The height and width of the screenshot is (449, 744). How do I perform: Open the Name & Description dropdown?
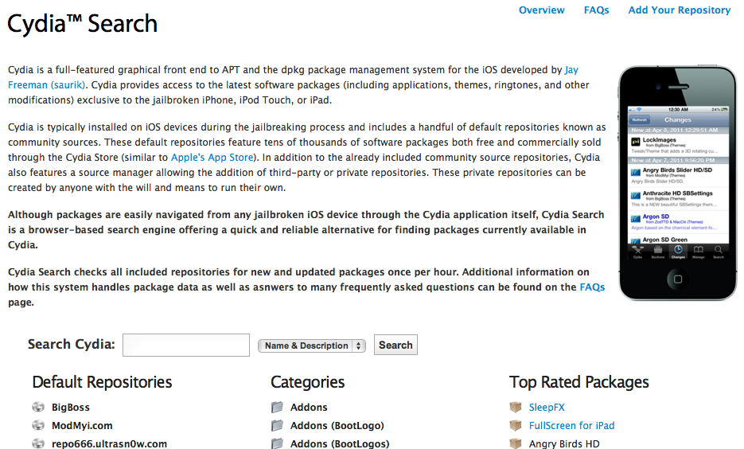pos(312,346)
